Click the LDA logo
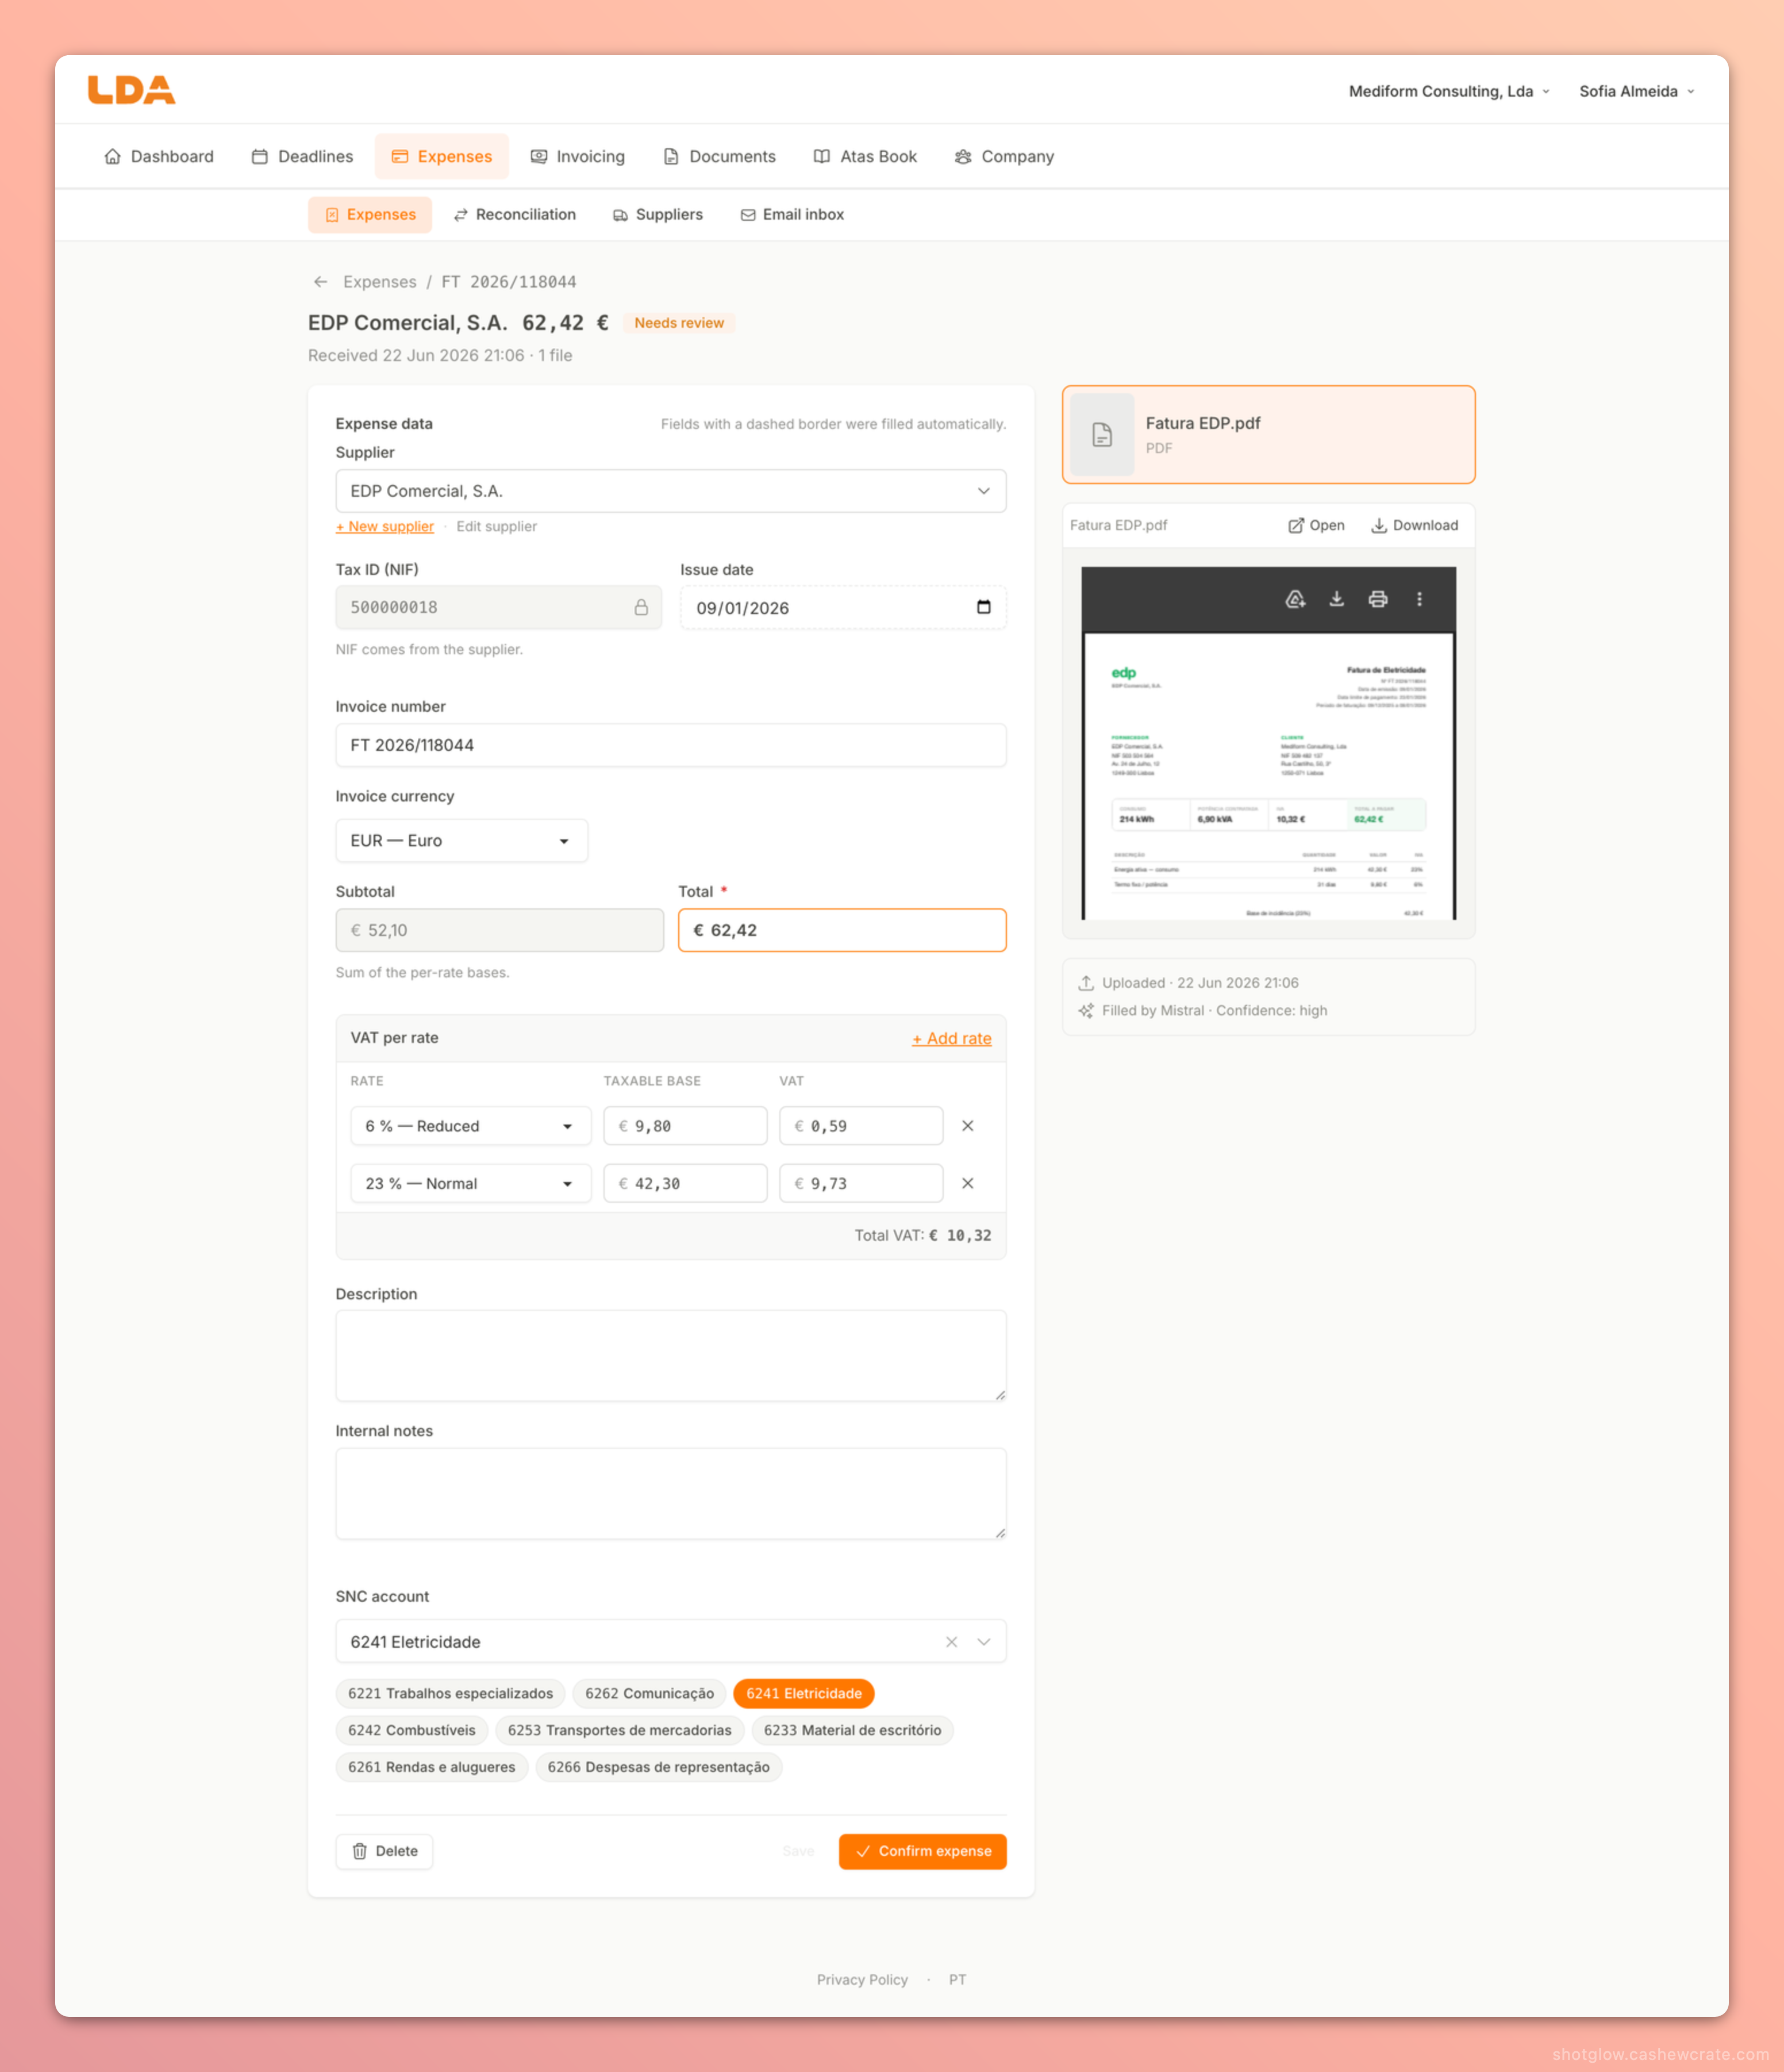The height and width of the screenshot is (2072, 1784). click(131, 90)
